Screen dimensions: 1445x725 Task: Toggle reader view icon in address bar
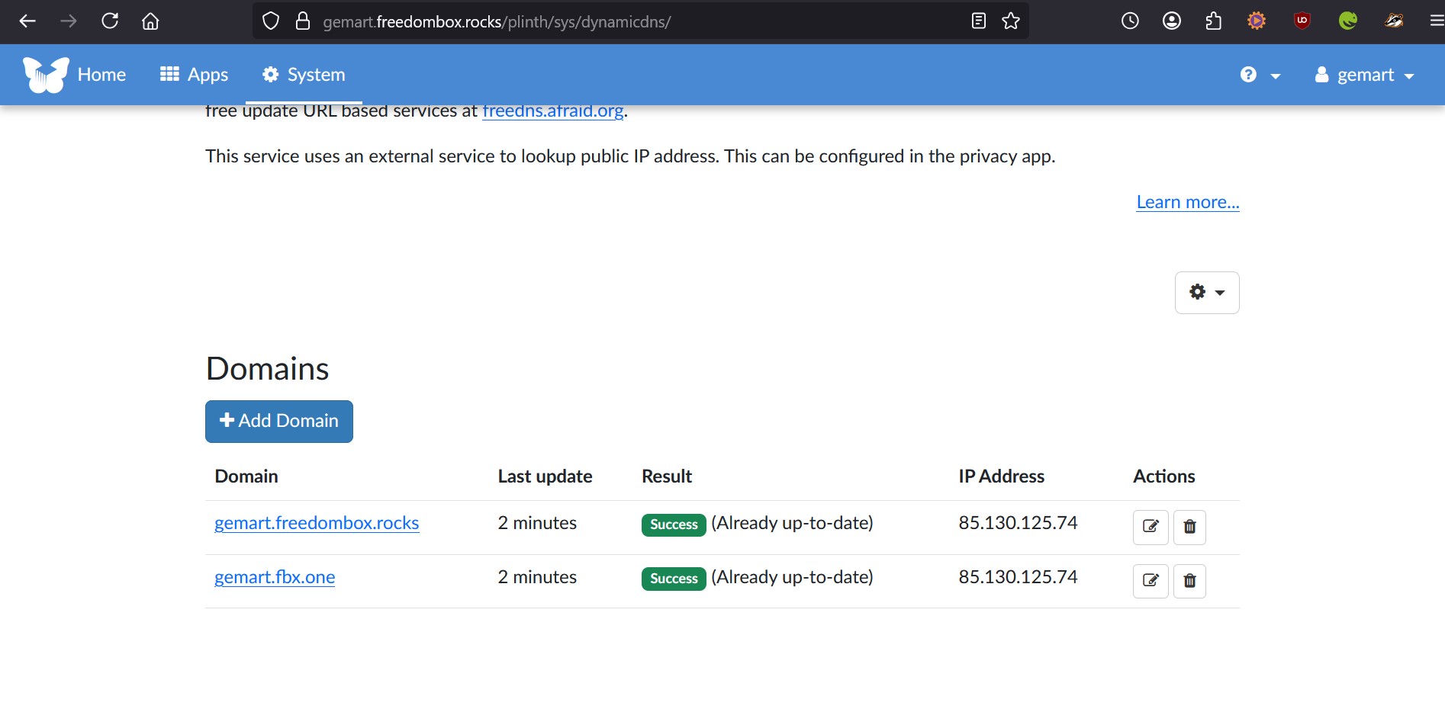pos(979,21)
